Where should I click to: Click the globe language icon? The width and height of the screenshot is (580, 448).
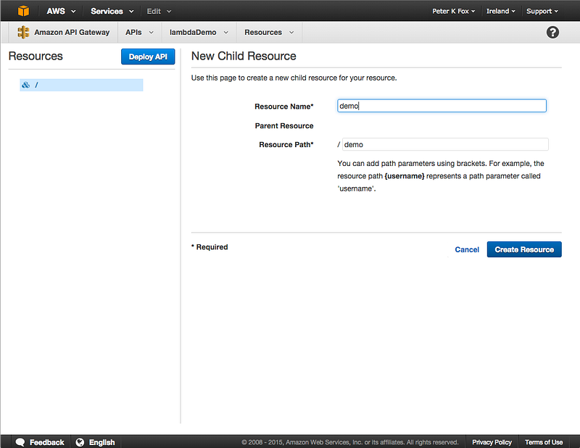tap(80, 442)
